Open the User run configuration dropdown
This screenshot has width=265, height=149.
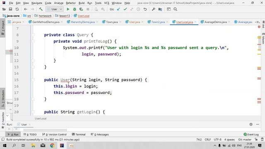(x=54, y=9)
